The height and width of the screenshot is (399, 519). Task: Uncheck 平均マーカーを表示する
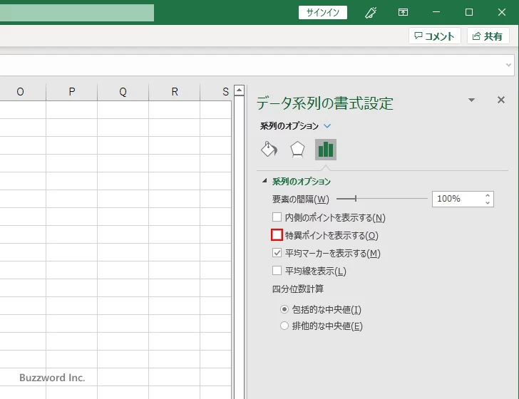277,253
